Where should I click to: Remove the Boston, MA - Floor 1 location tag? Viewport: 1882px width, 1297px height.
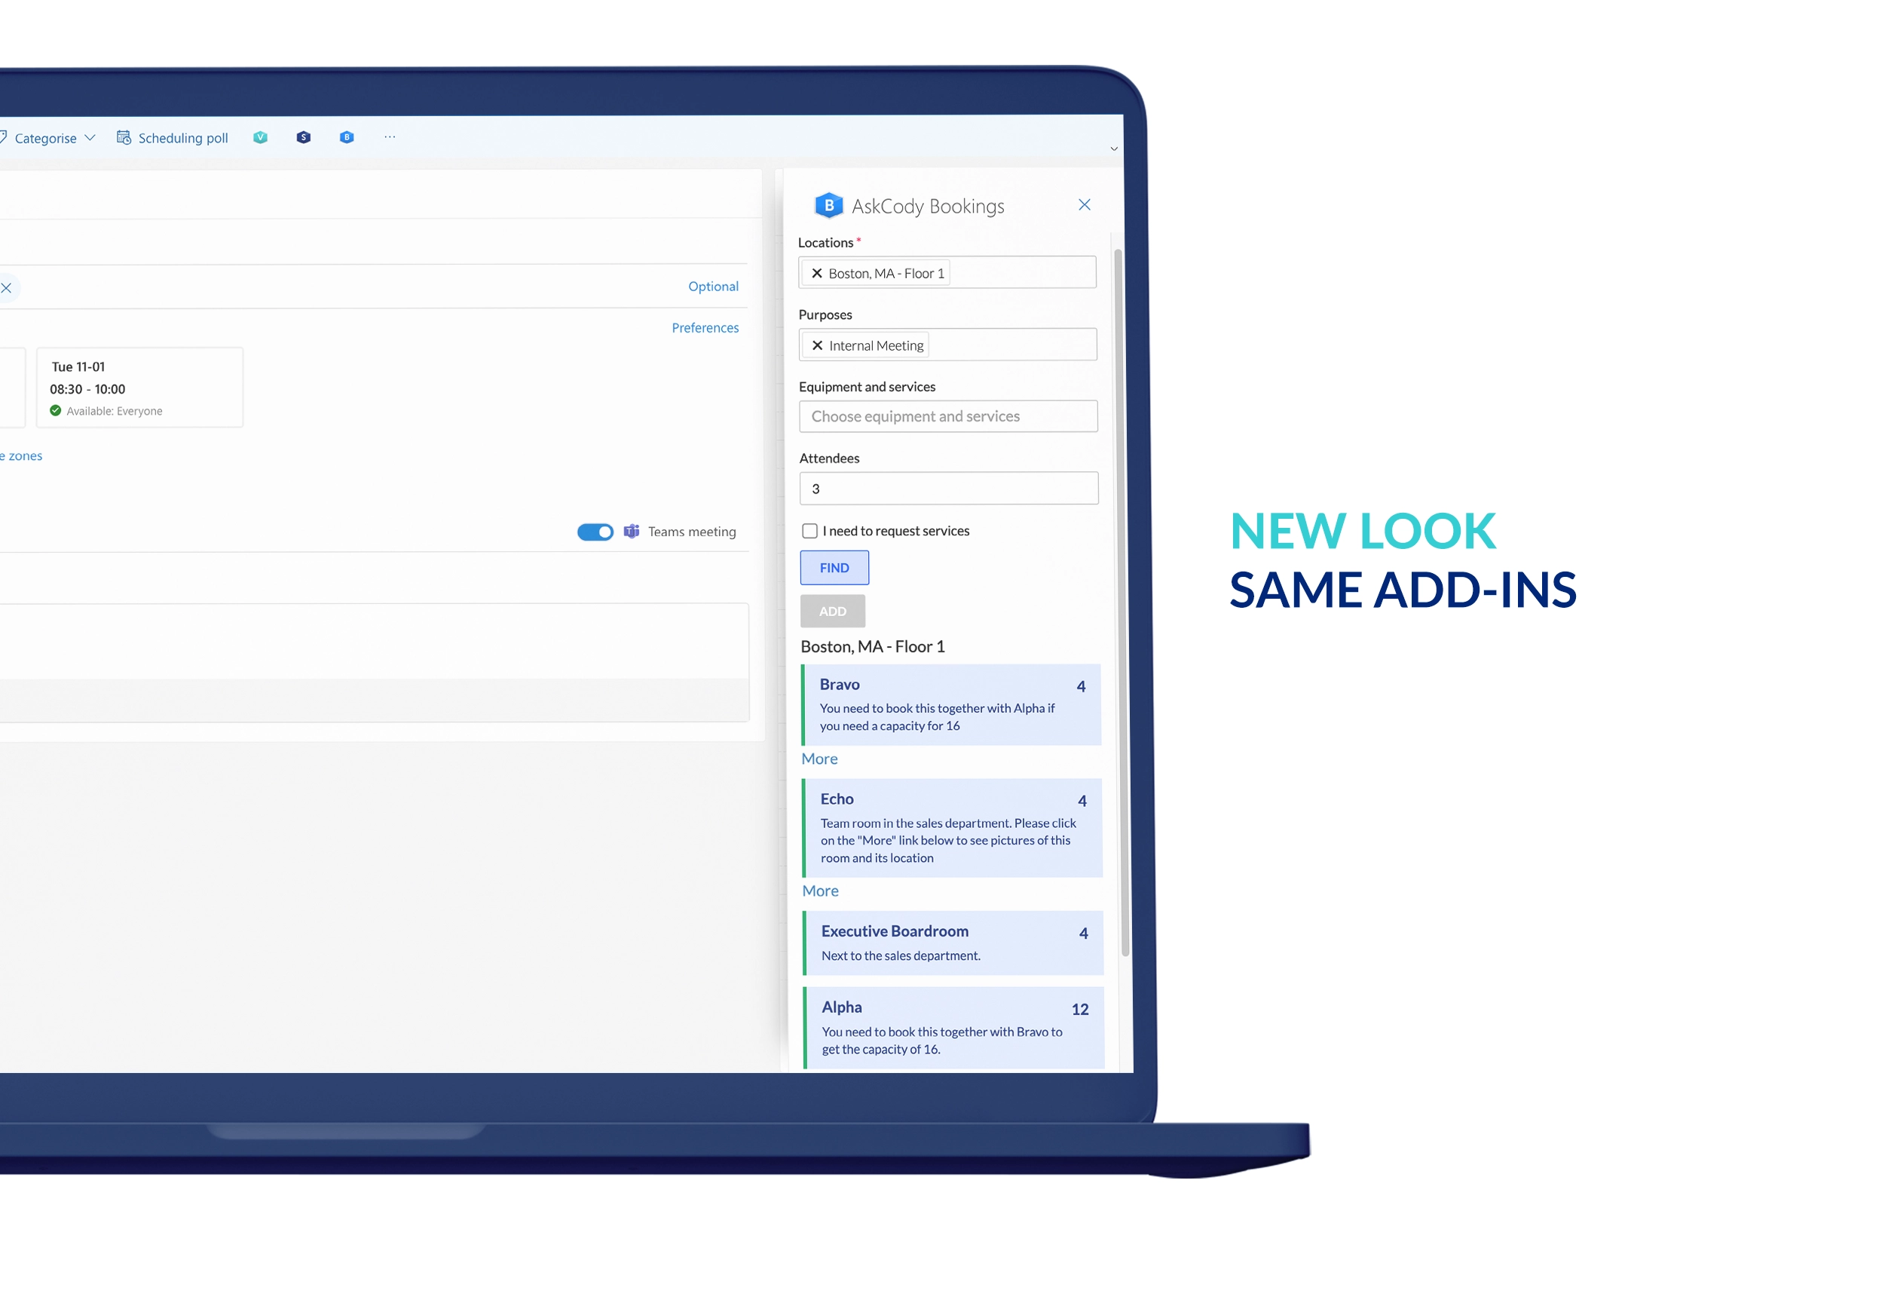point(816,273)
